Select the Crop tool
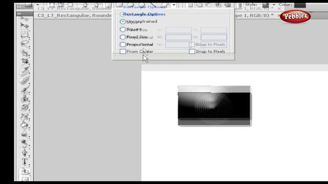This screenshot has height=184, width=328. [25, 61]
